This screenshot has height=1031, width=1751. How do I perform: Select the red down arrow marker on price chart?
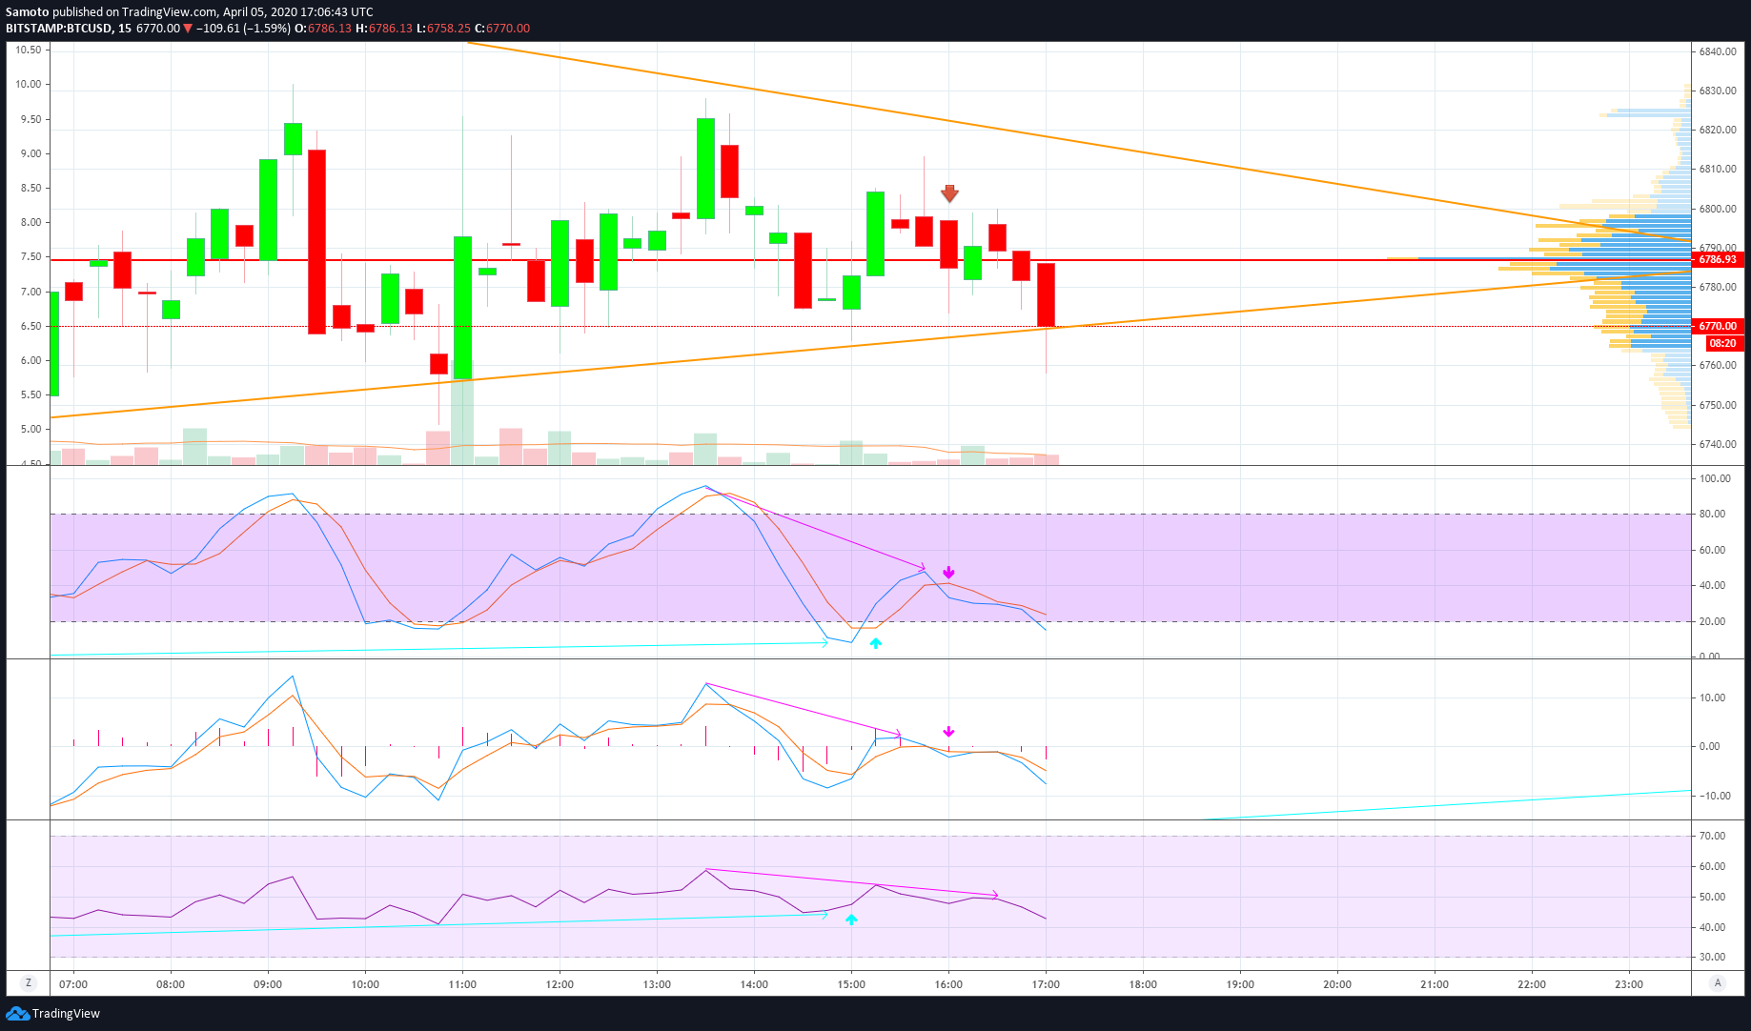coord(949,193)
